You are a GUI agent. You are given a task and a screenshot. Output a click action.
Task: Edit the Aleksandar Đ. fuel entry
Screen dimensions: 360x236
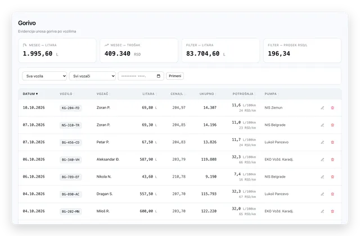322,160
